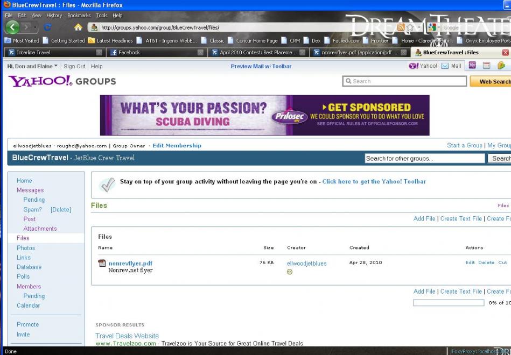The height and width of the screenshot is (355, 511).
Task: Click the storage usage progress bar
Action: click(448, 303)
